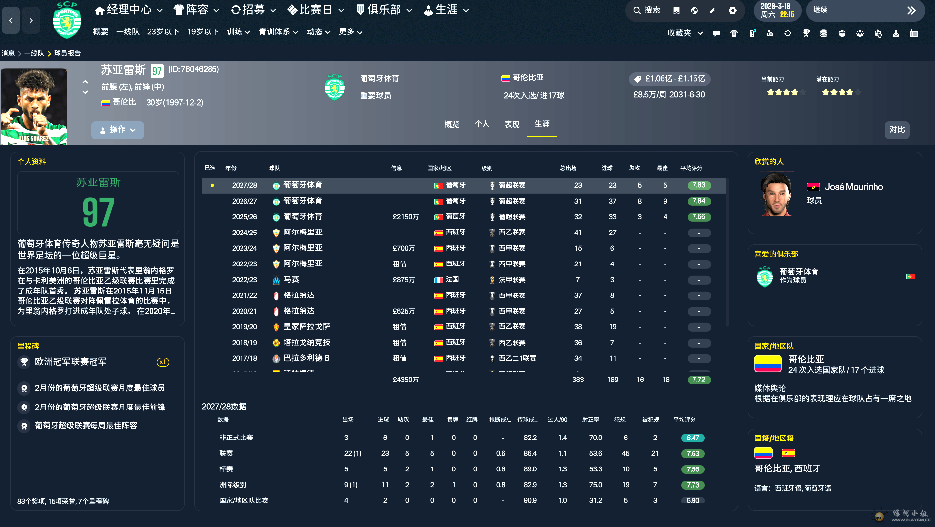Open the coin stack finances icon
Screen dimensions: 935x527
[x=824, y=33]
